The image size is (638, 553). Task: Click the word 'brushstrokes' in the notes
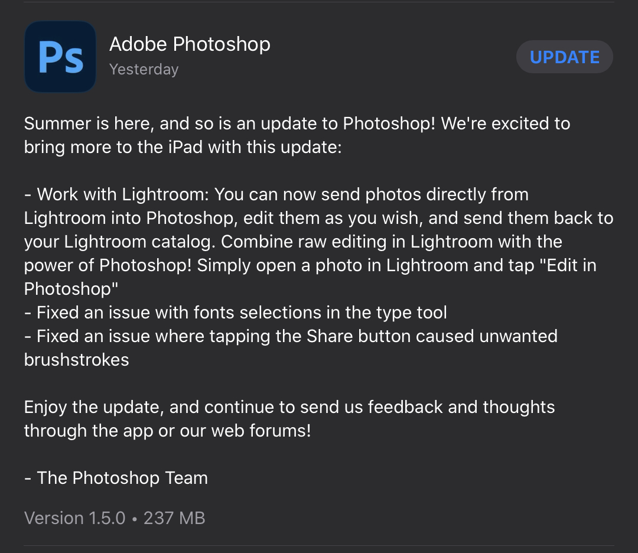76,360
